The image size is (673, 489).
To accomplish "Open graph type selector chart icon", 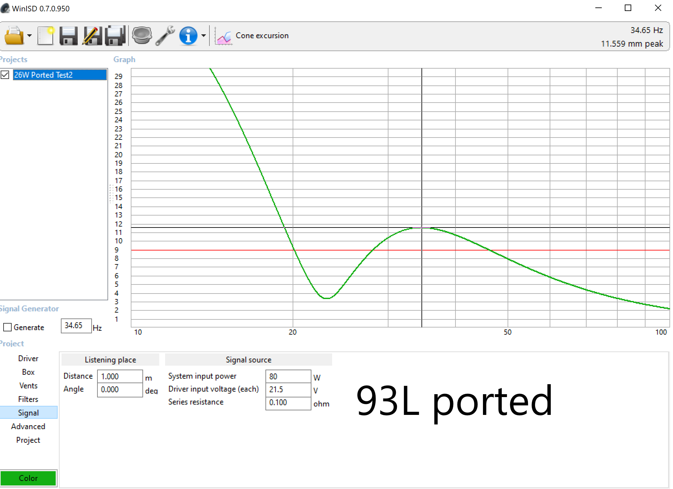I will [x=223, y=36].
